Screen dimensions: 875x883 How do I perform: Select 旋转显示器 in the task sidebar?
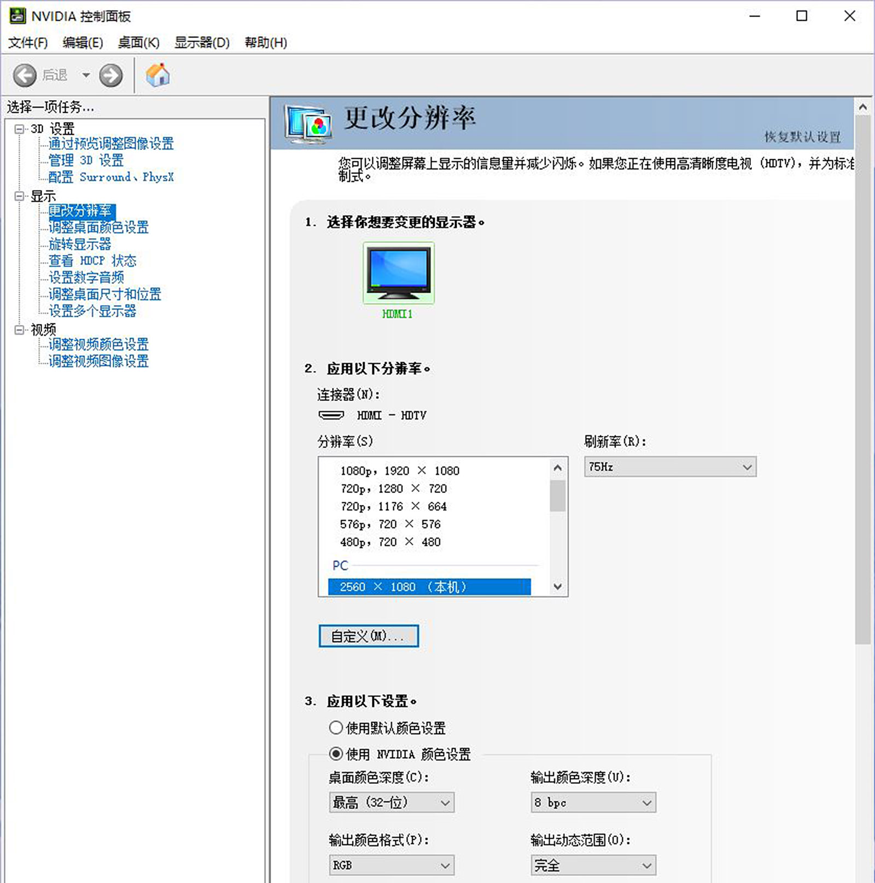coord(80,245)
